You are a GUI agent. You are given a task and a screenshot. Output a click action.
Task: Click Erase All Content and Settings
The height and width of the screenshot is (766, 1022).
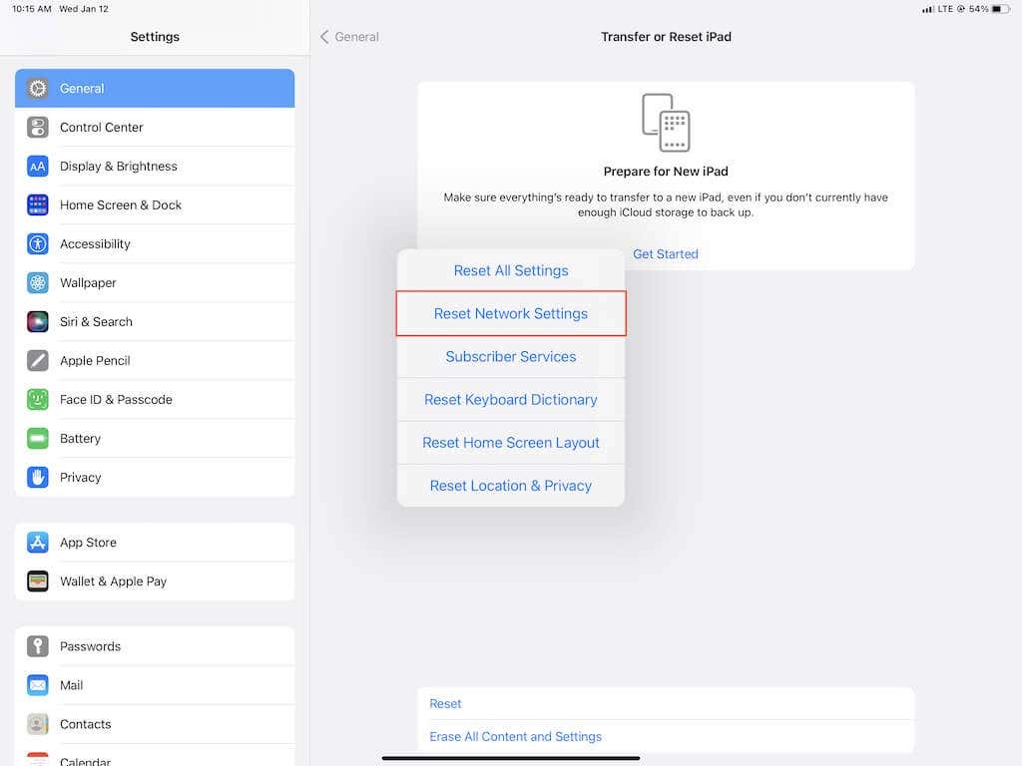pyautogui.click(x=516, y=736)
